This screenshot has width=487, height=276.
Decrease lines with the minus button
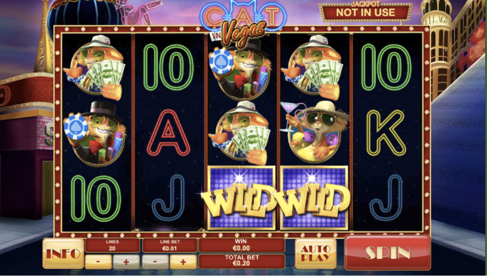click(x=98, y=262)
